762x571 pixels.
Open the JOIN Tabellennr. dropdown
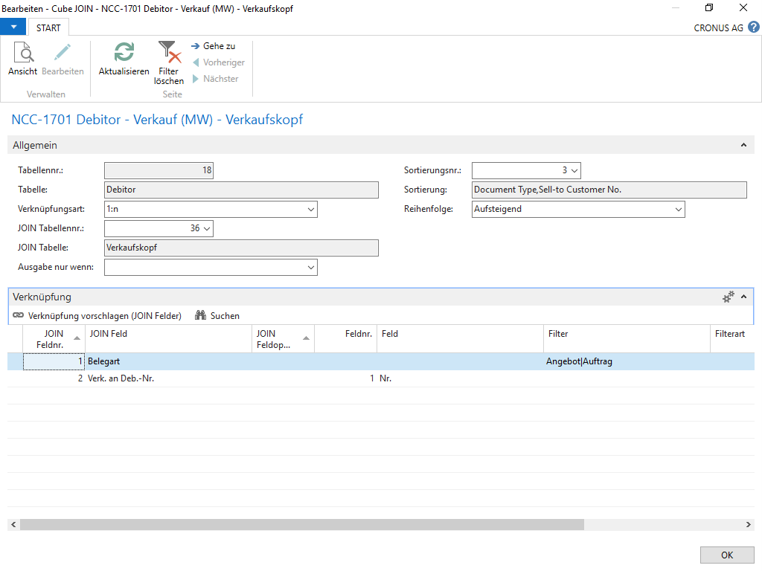(x=207, y=228)
